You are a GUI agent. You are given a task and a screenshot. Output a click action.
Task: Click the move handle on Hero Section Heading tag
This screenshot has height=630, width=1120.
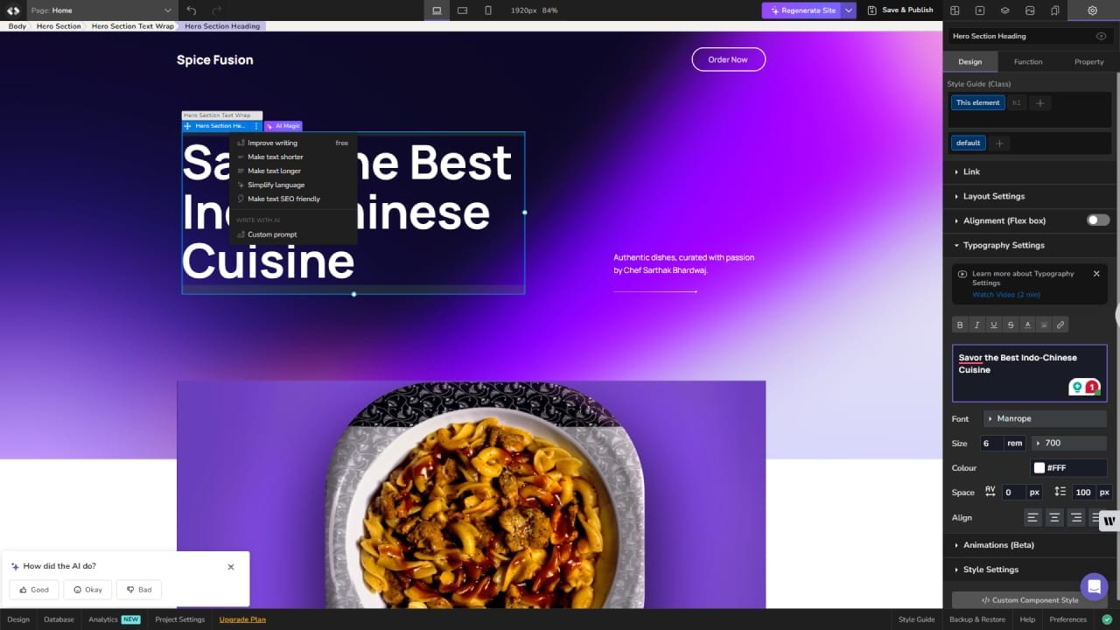[187, 126]
